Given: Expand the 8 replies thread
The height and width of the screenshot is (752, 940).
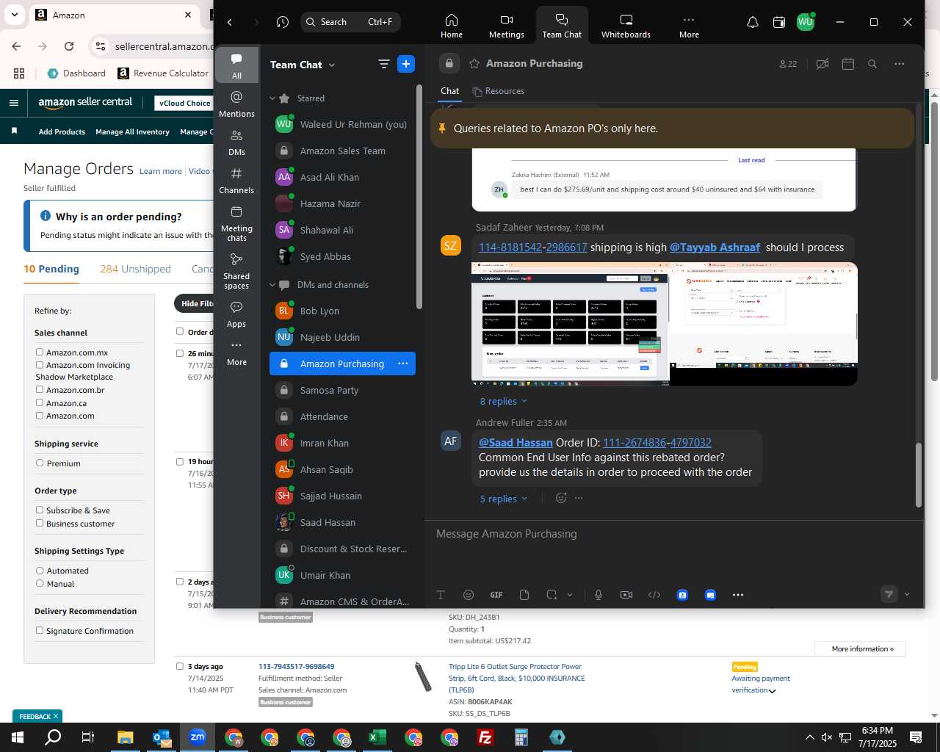Looking at the screenshot, I should [x=503, y=401].
